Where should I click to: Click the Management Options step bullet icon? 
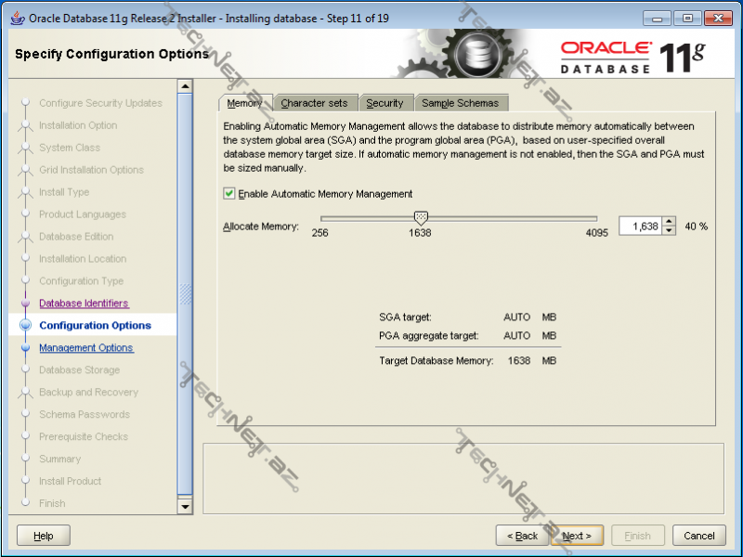point(25,348)
